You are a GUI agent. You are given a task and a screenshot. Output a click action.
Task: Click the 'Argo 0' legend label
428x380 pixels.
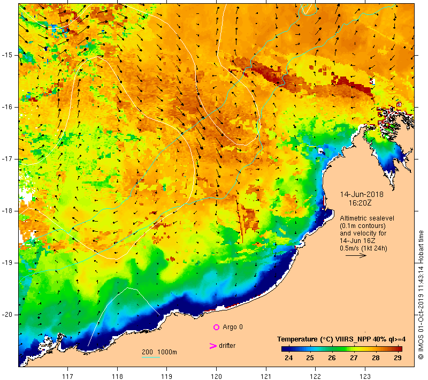tap(233, 327)
